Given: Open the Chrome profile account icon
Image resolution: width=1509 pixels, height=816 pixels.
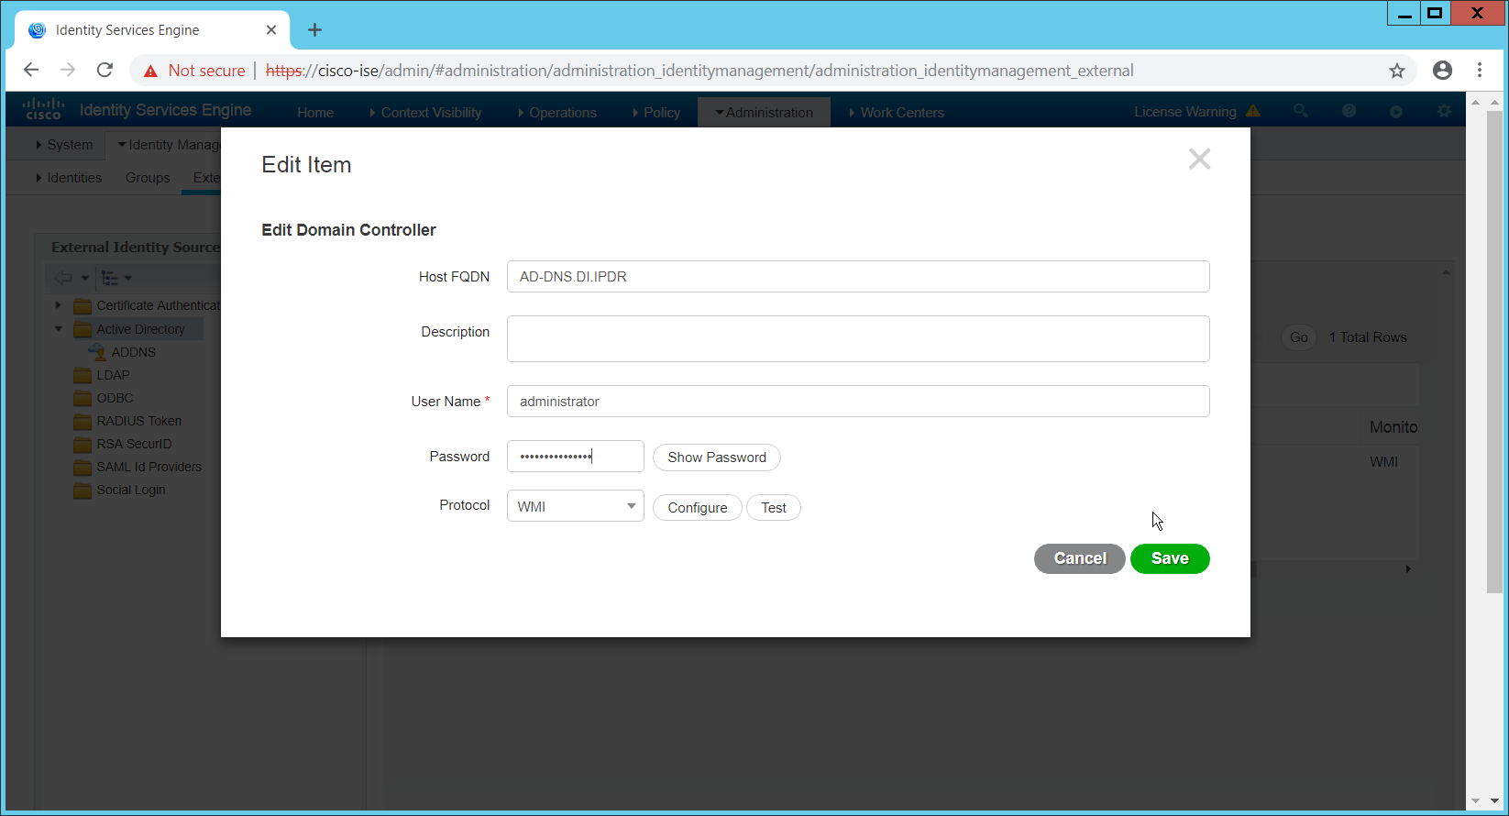Looking at the screenshot, I should click(1442, 71).
